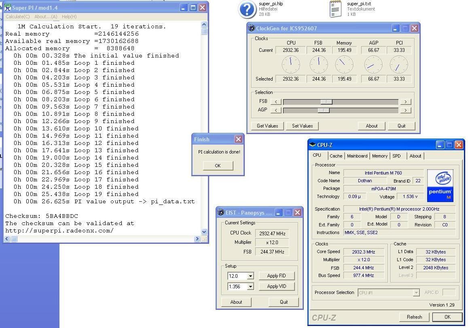Click OK in the CPU-Z window
468x328 pixels.
[x=447, y=317]
